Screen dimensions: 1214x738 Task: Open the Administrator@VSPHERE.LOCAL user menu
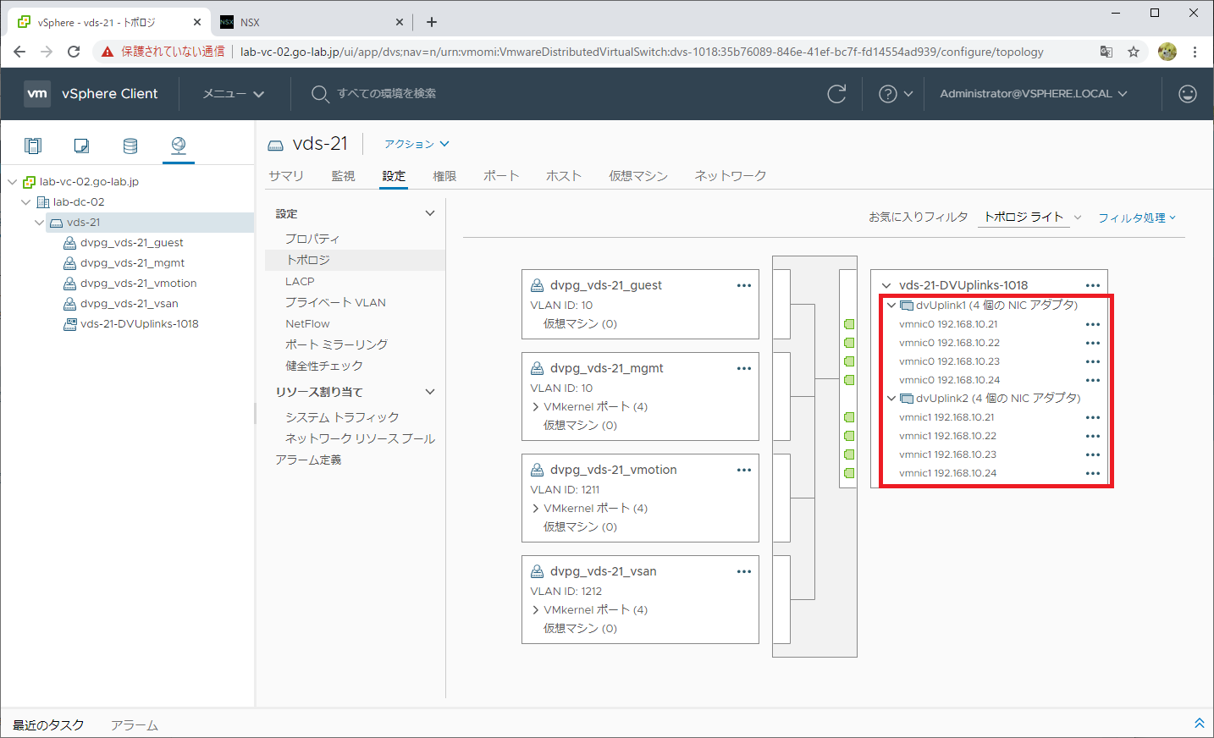1034,94
